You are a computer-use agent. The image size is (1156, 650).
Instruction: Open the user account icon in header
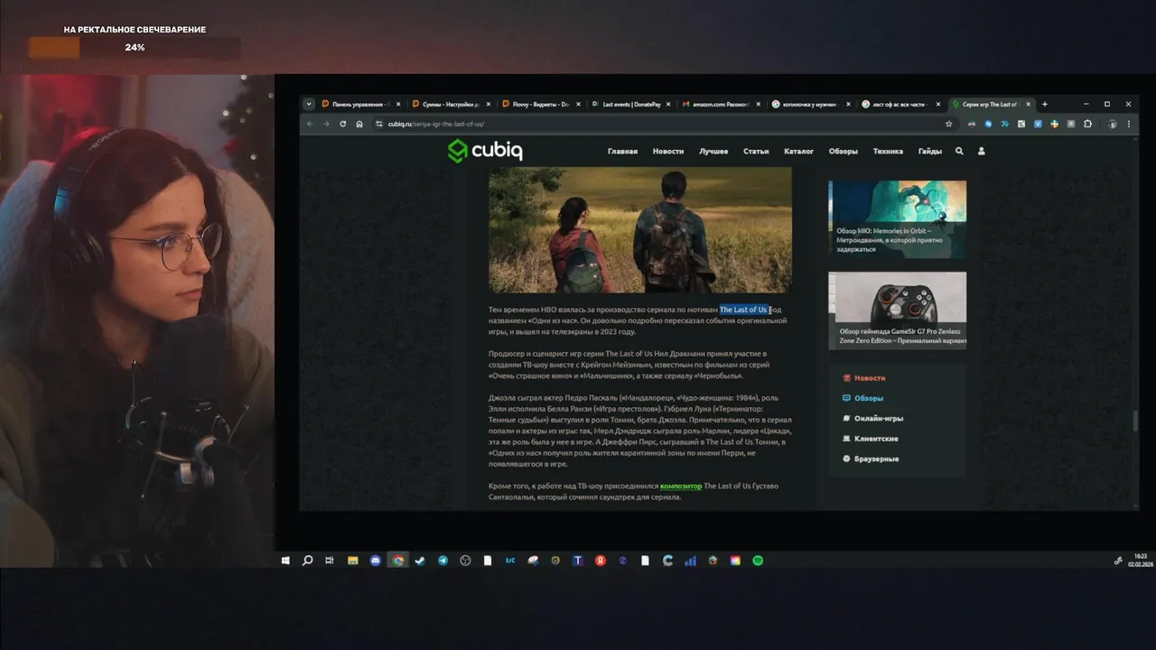[x=982, y=151]
